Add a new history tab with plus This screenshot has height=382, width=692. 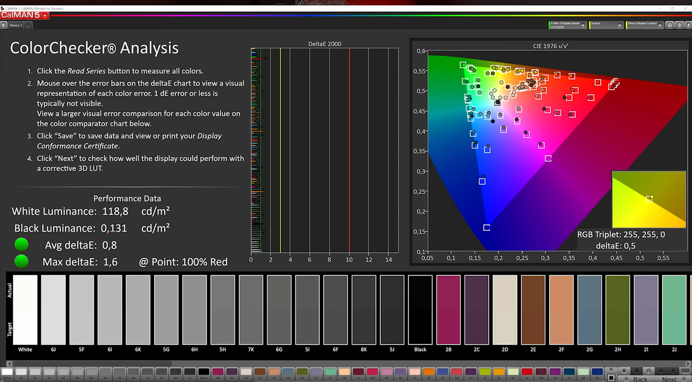pyautogui.click(x=28, y=25)
